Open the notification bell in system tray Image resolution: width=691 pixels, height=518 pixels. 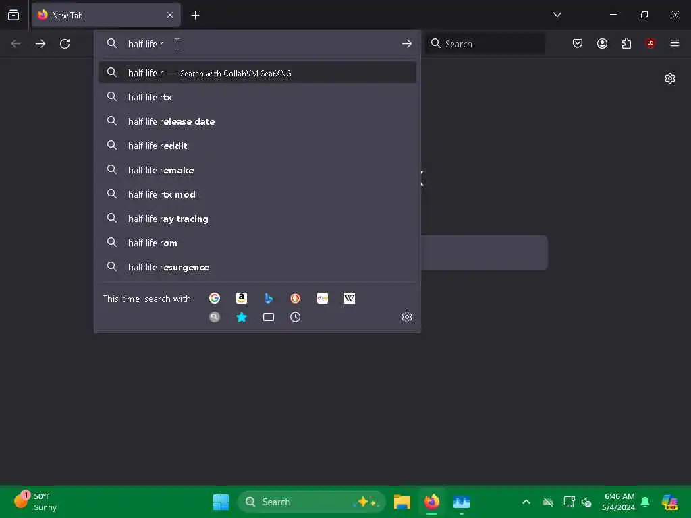click(x=645, y=502)
